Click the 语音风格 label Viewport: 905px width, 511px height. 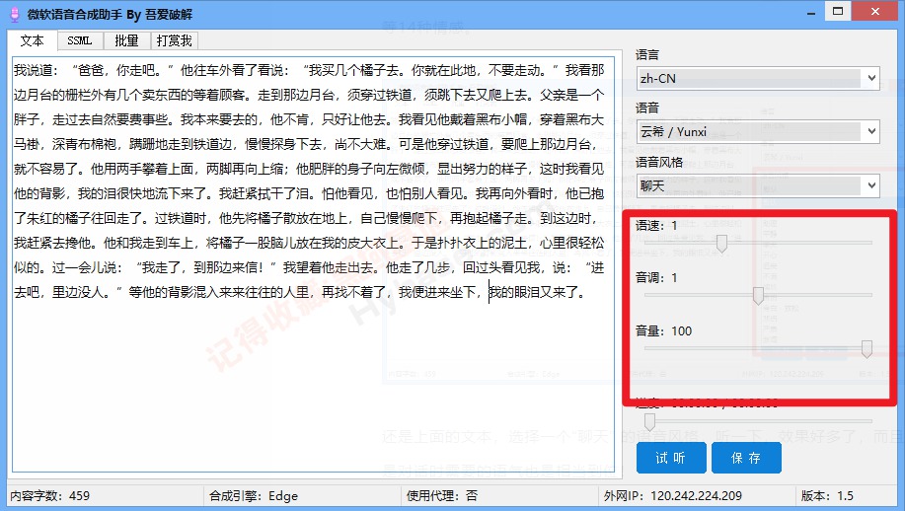(x=659, y=163)
